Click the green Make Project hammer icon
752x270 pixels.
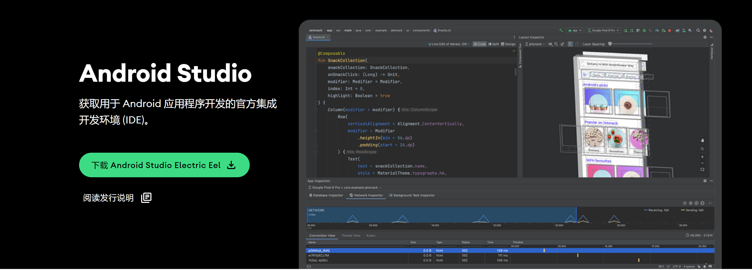(561, 30)
